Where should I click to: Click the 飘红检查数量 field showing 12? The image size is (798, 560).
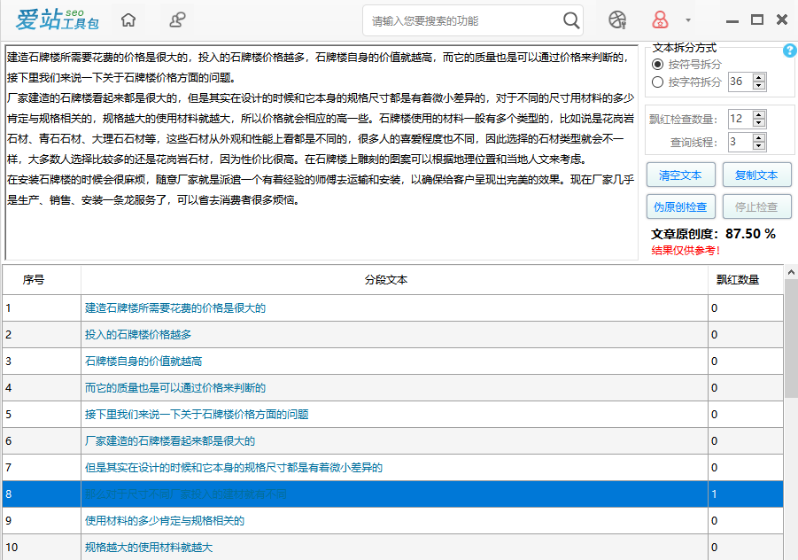tap(740, 119)
